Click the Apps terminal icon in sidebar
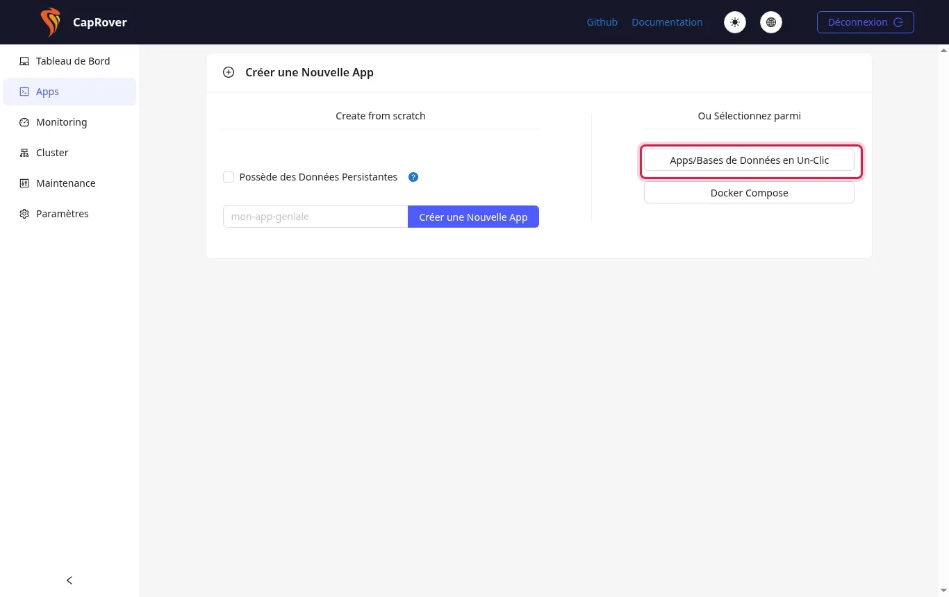The width and height of the screenshot is (949, 597). click(24, 92)
